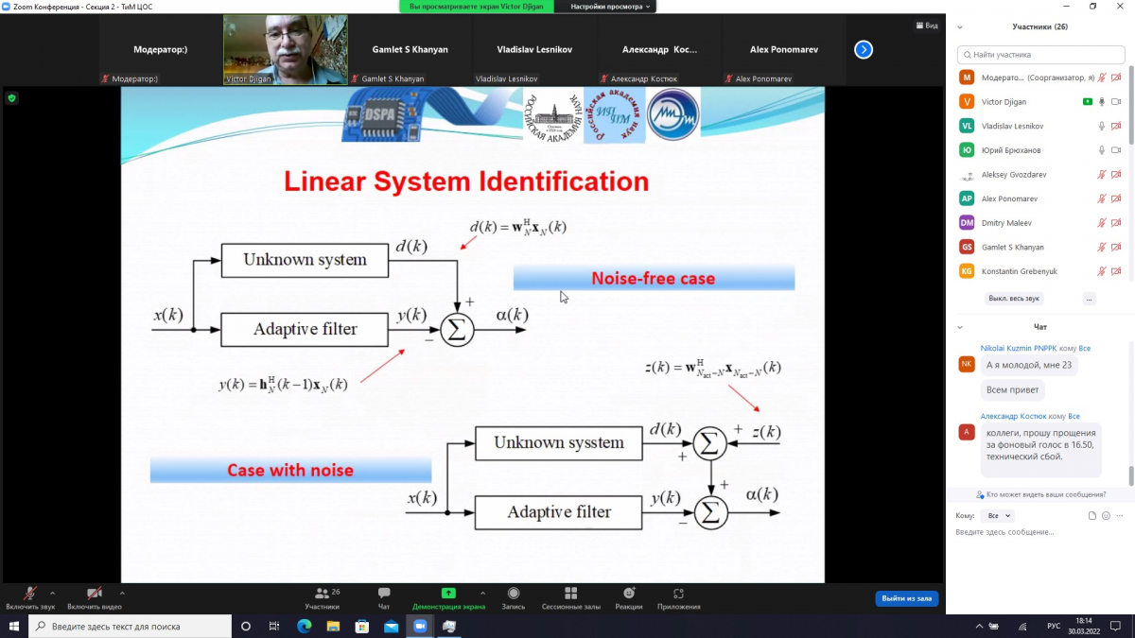Toggle Gamlet S Khanyan's camera-off icon
This screenshot has width=1135, height=638.
pos(1117,247)
